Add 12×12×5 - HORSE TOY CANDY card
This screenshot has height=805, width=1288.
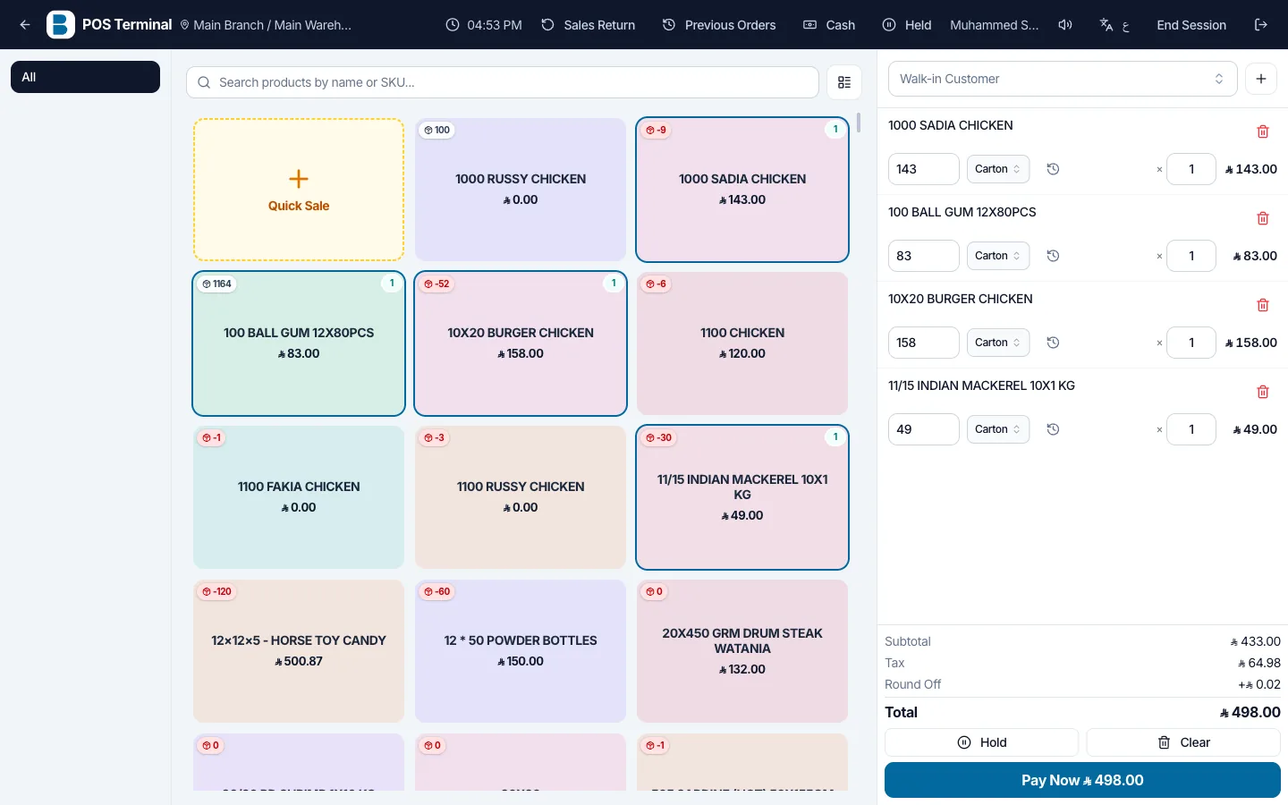coord(299,651)
